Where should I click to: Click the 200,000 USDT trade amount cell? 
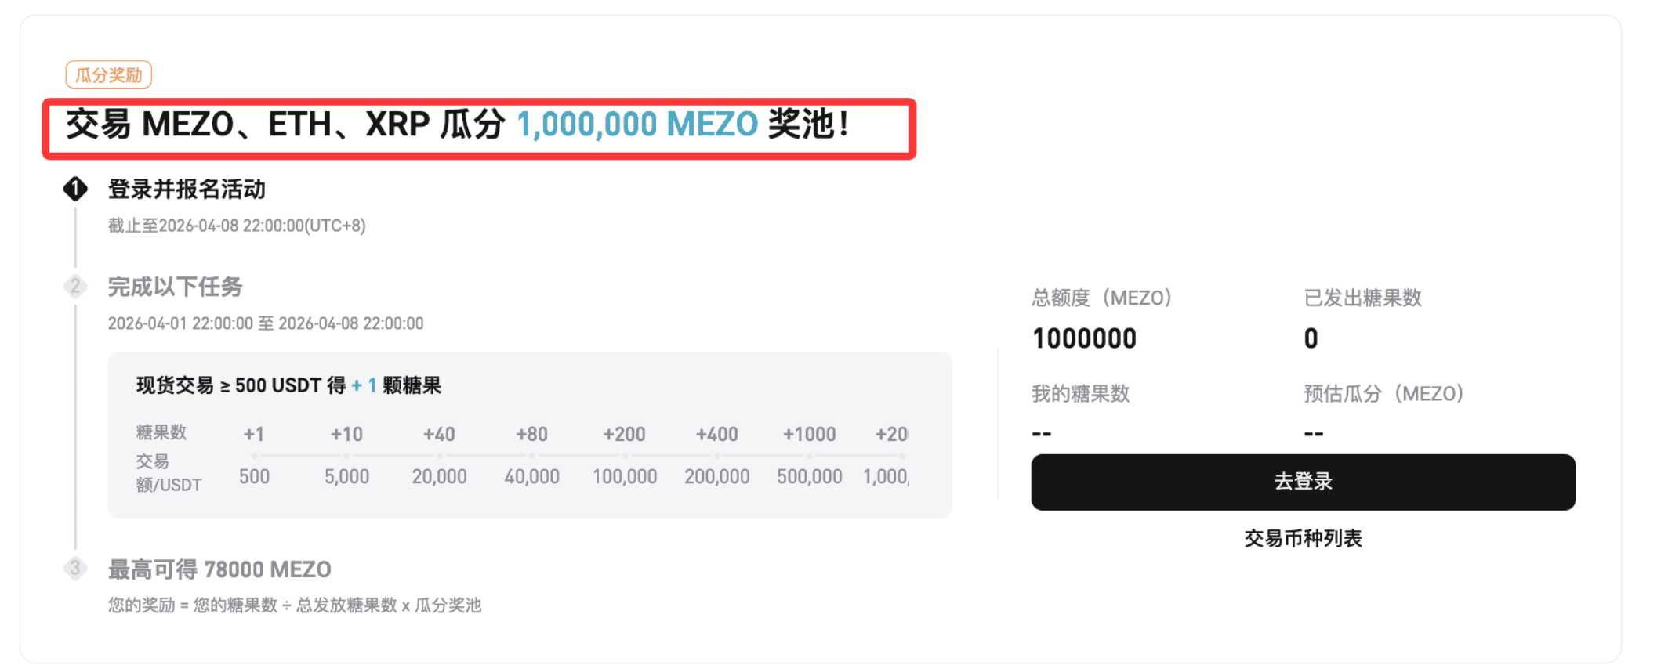point(717,475)
